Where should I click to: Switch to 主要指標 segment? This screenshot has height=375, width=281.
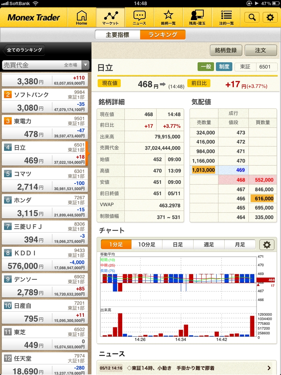coord(117,35)
